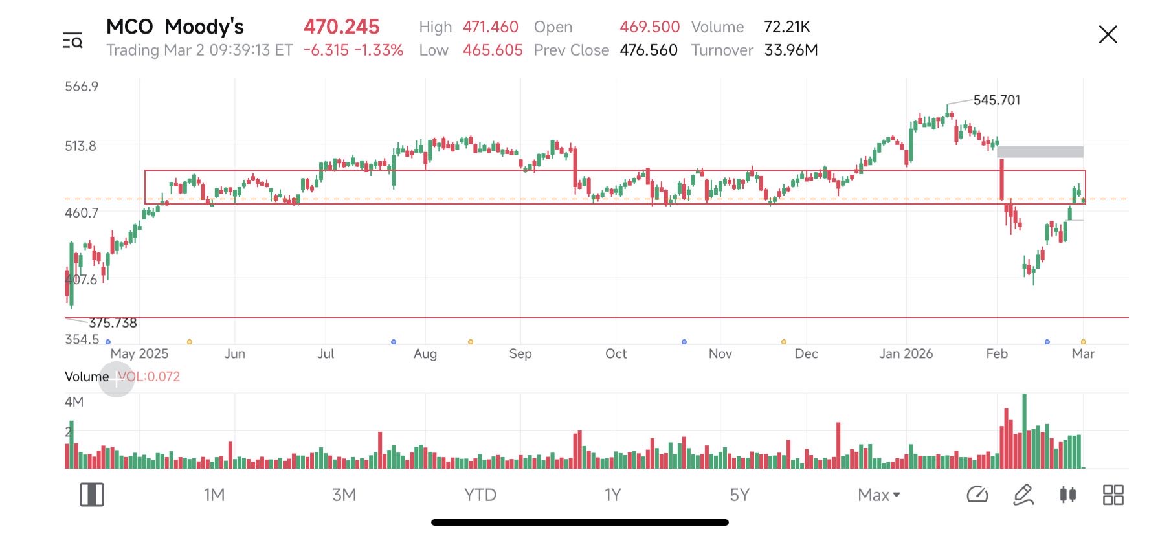Open the stock search list icon

(72, 40)
